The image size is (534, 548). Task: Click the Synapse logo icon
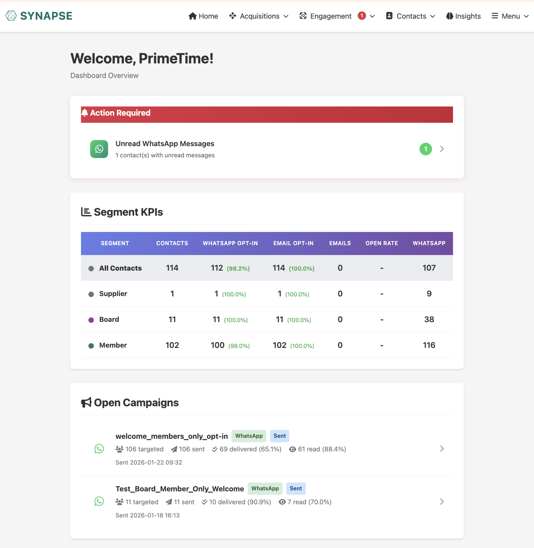[11, 16]
